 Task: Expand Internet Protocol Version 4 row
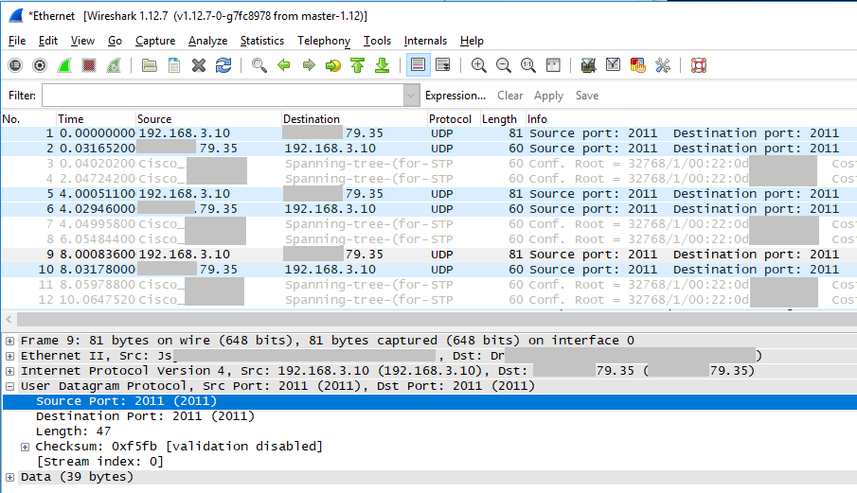9,371
